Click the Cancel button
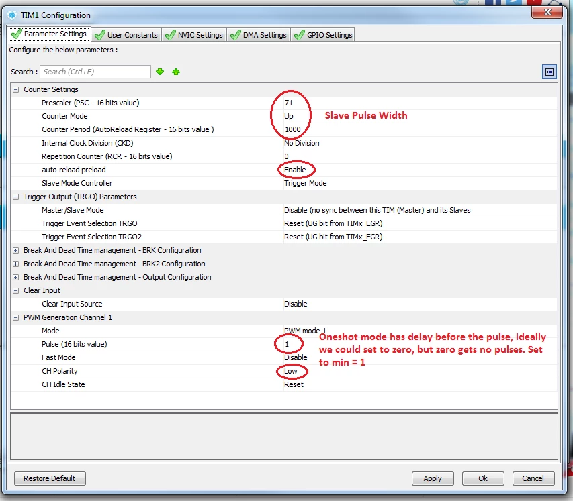This screenshot has height=501, width=573. tap(533, 478)
